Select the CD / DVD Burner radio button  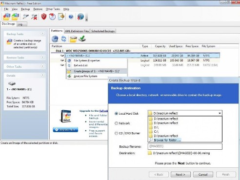pos(116,133)
